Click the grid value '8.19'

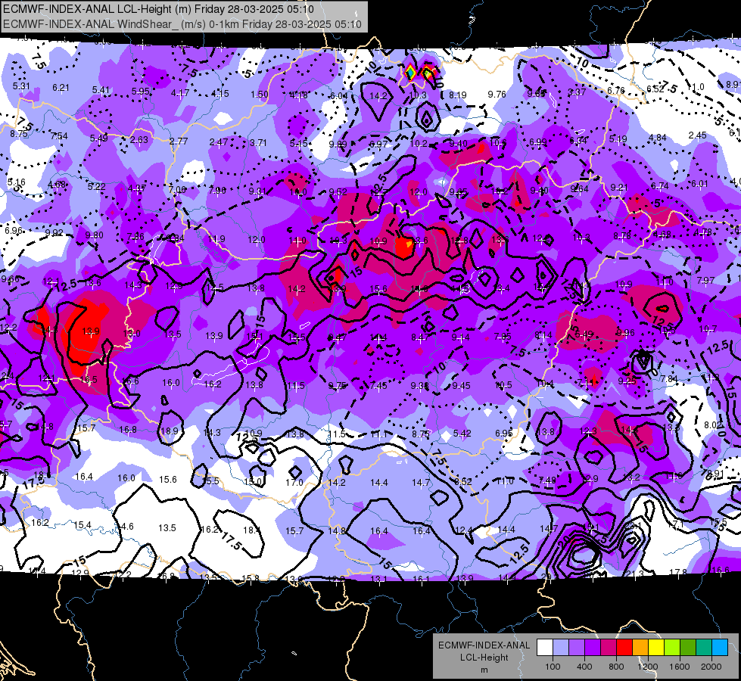[x=457, y=95]
